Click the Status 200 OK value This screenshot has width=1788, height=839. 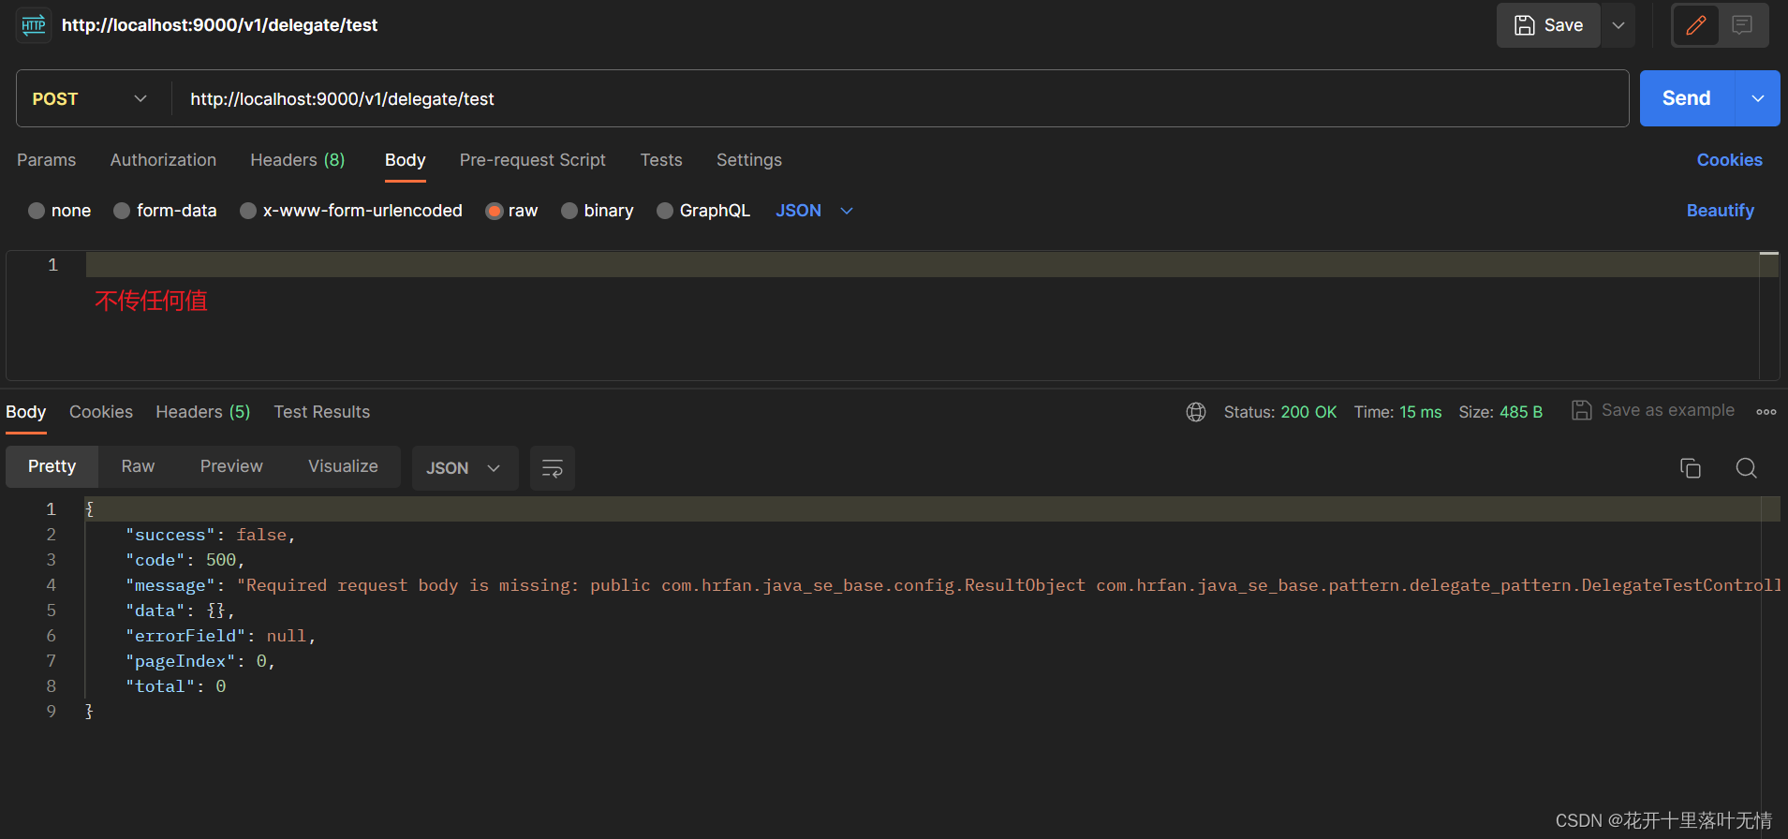(x=1308, y=412)
